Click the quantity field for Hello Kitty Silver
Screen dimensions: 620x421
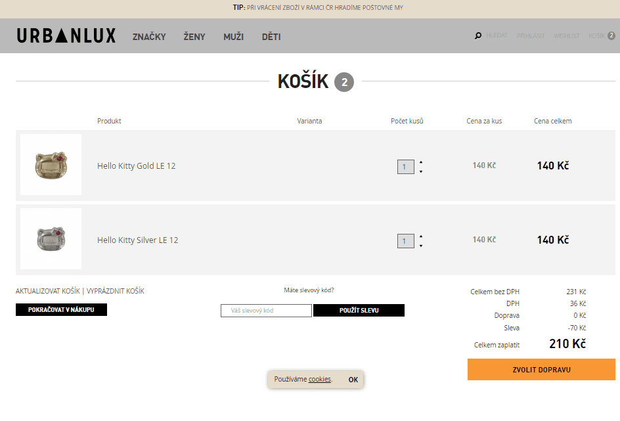coord(406,241)
